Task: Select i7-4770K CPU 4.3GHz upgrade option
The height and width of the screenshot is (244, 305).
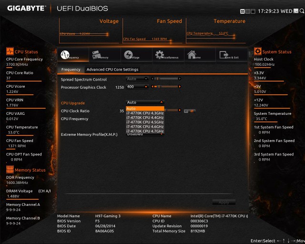Action: pos(145,113)
